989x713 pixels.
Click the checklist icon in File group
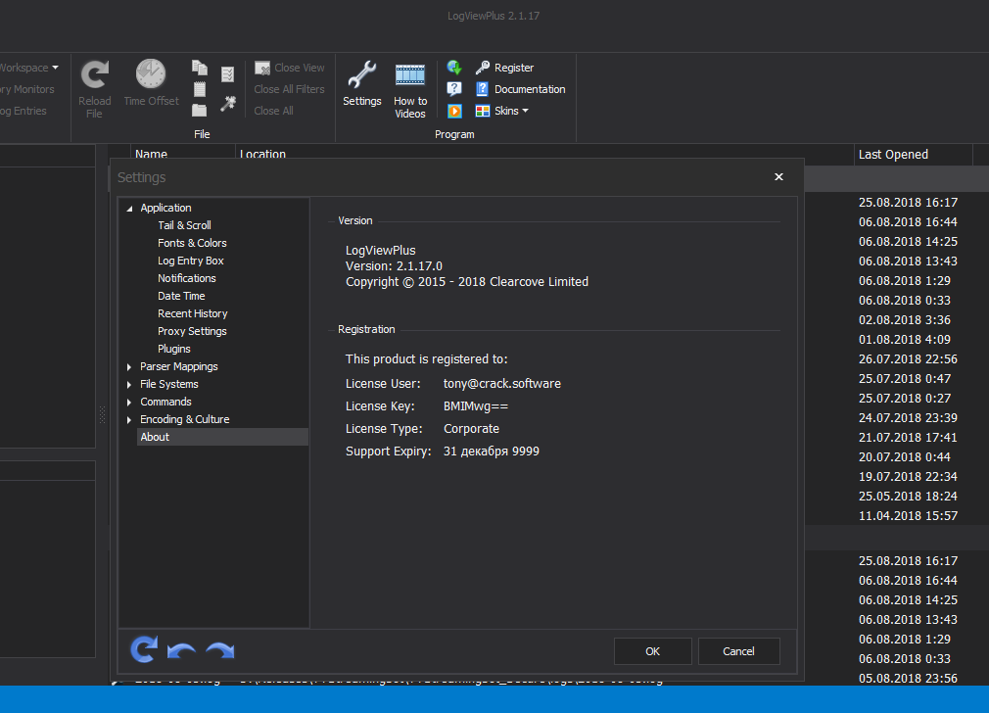tap(228, 74)
